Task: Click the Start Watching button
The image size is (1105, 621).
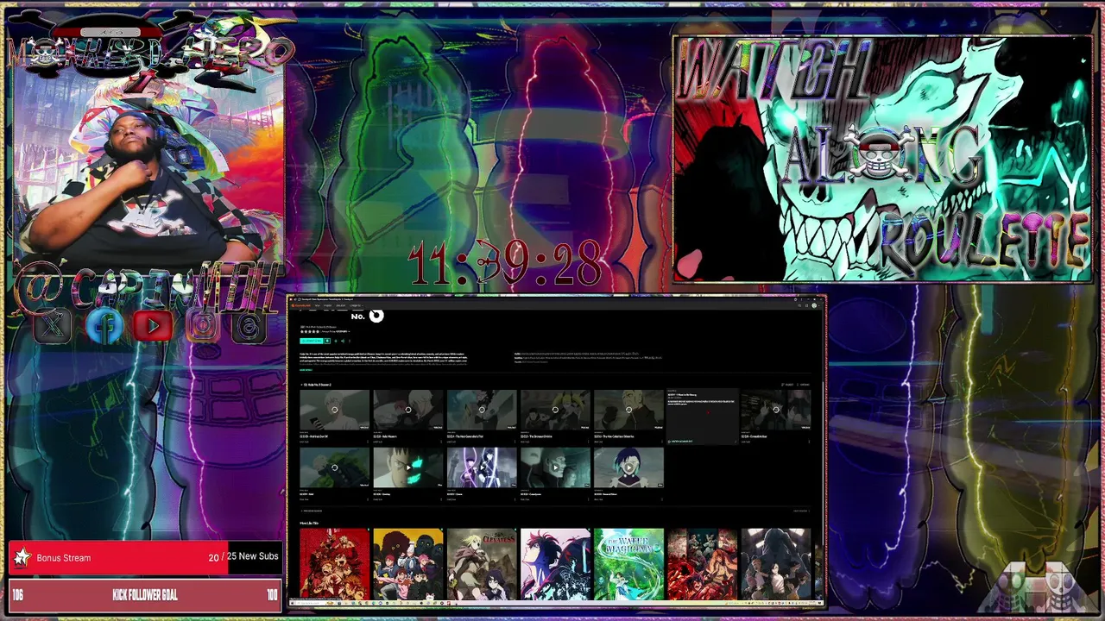Action: click(x=311, y=341)
